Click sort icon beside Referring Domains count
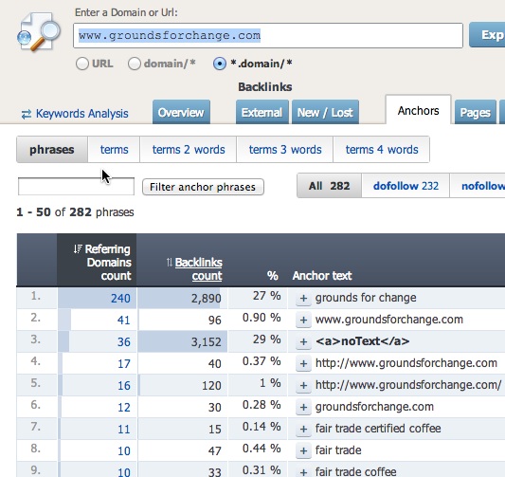The height and width of the screenshot is (477, 505). [78, 249]
